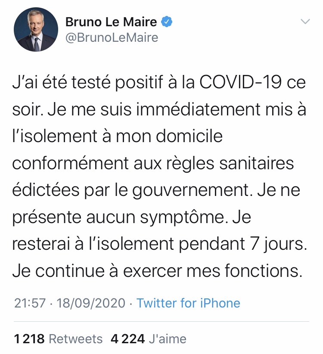323x354 pixels.
Task: Click the blue verified badge
Action: pyautogui.click(x=167, y=22)
